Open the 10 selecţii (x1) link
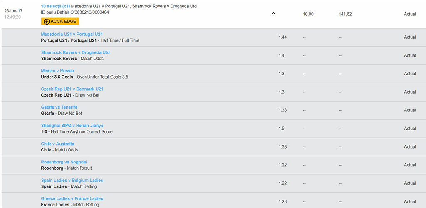 (x=55, y=6)
